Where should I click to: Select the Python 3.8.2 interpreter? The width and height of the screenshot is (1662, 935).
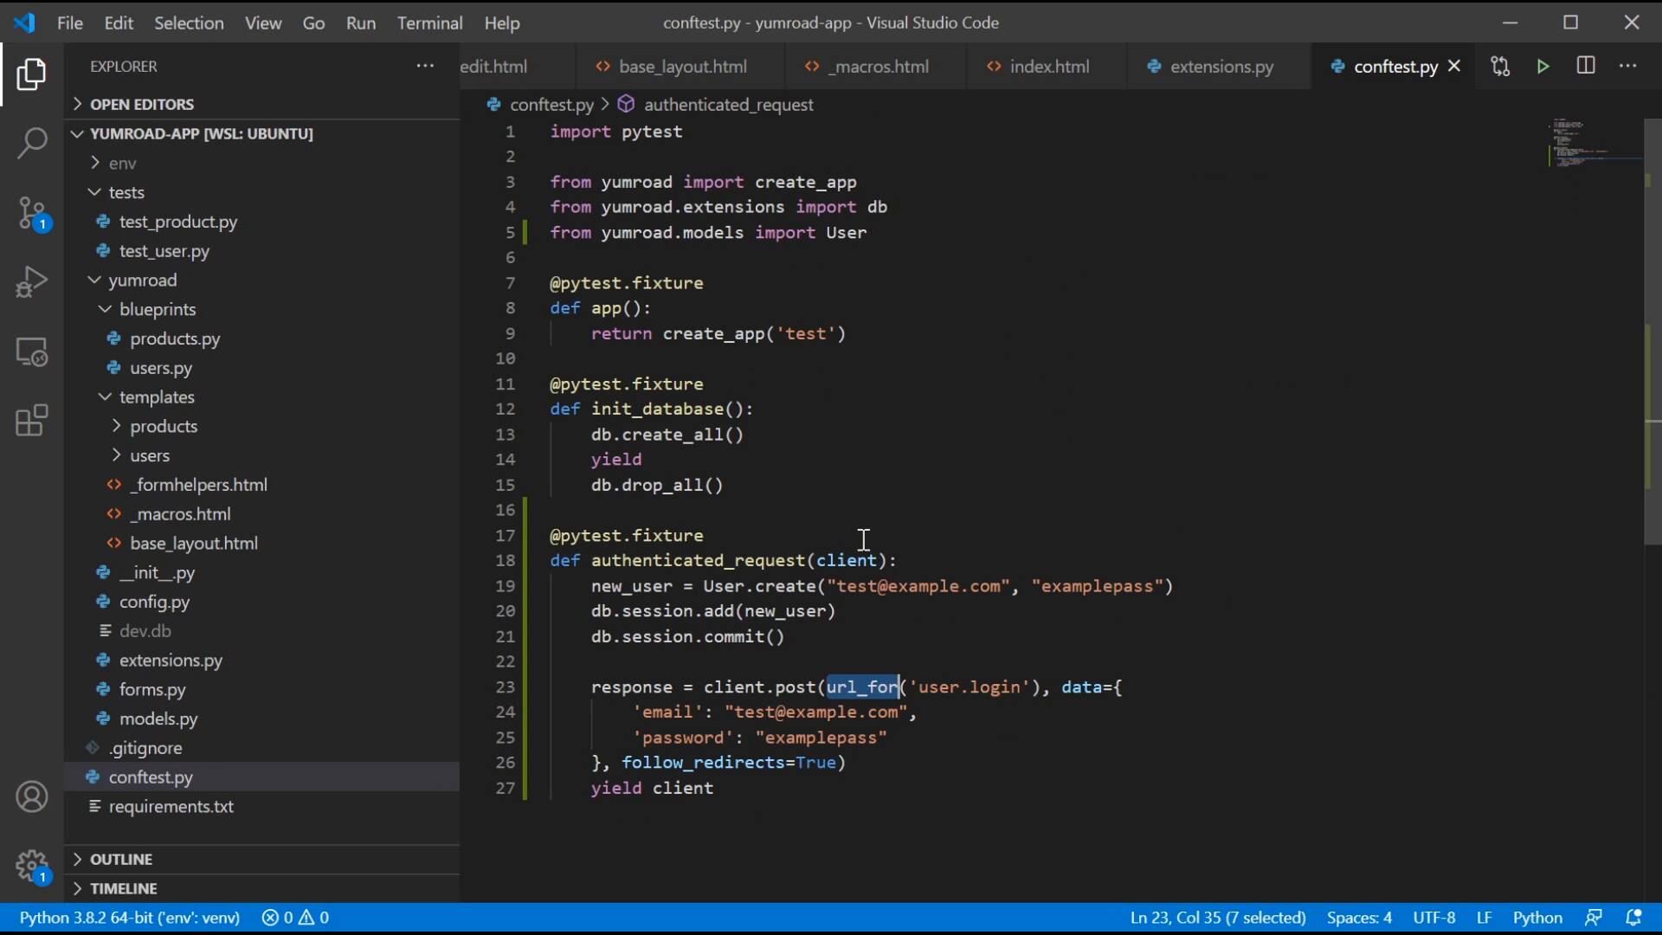(x=130, y=917)
